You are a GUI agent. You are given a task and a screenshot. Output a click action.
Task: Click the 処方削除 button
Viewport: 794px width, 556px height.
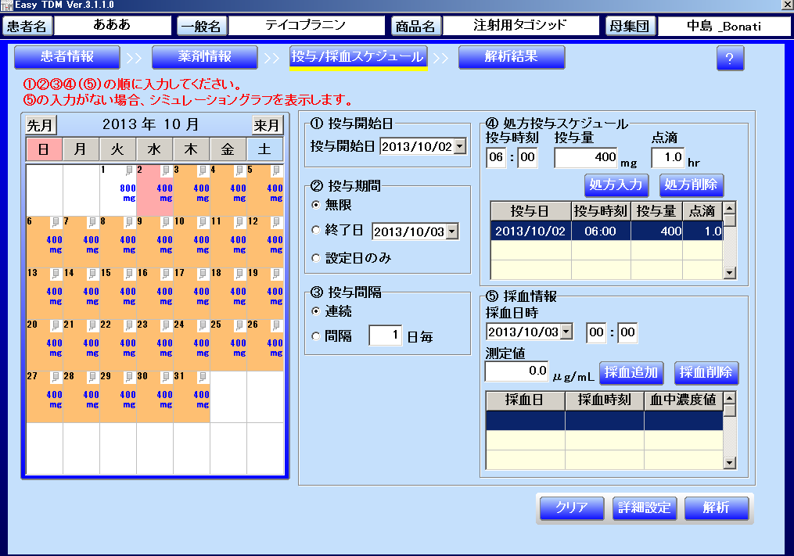click(692, 185)
